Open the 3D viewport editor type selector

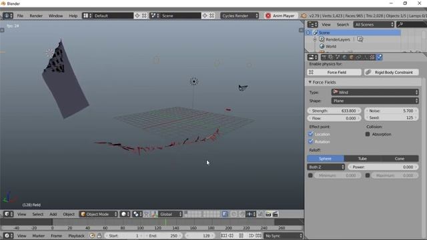8,214
